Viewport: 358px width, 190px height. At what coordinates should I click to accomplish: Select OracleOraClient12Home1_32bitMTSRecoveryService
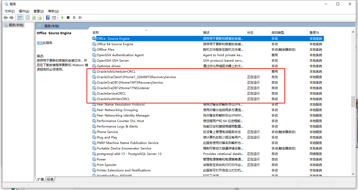136,77
